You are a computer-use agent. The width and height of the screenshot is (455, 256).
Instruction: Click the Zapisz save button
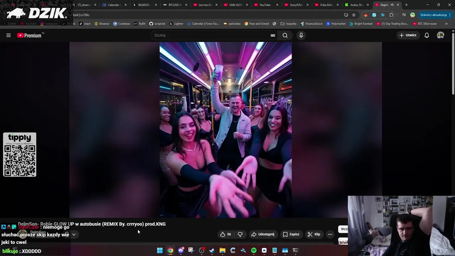(x=291, y=234)
